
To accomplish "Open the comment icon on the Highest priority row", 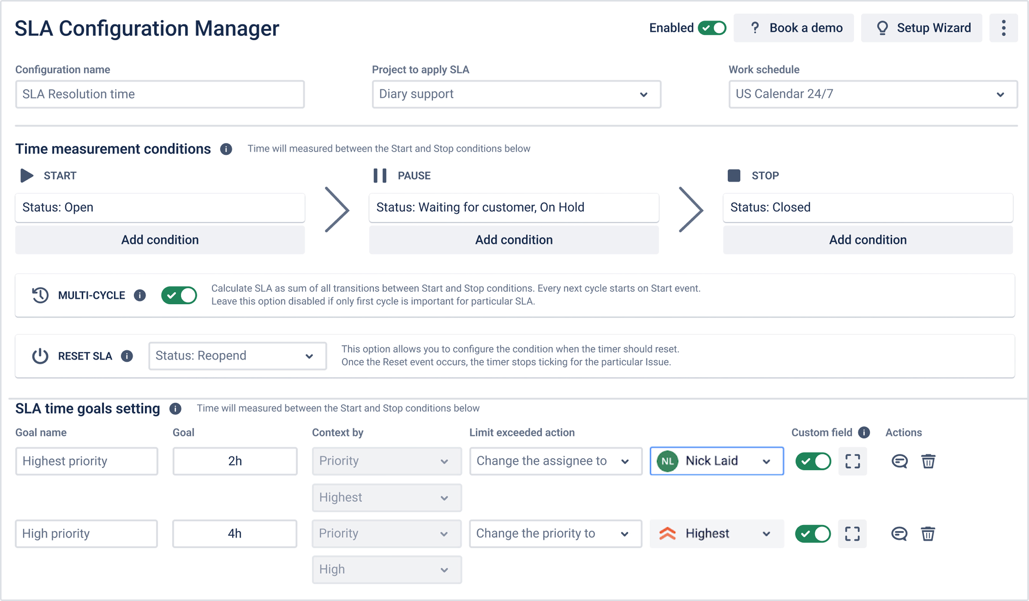I will (899, 461).
